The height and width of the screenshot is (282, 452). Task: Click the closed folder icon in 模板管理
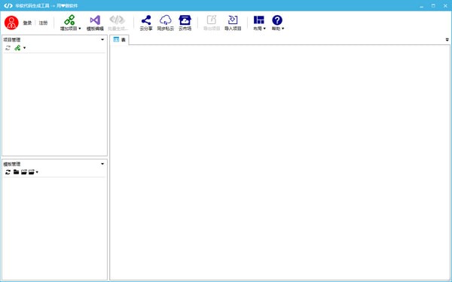(16, 171)
